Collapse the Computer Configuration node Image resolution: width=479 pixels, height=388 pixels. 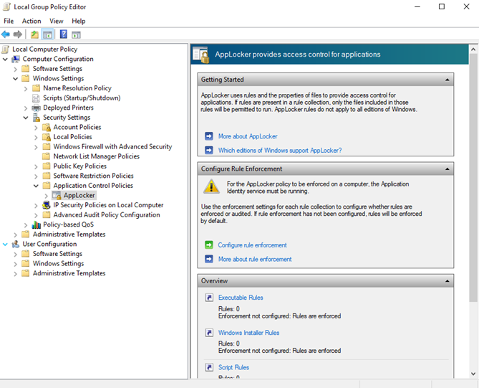click(5, 59)
